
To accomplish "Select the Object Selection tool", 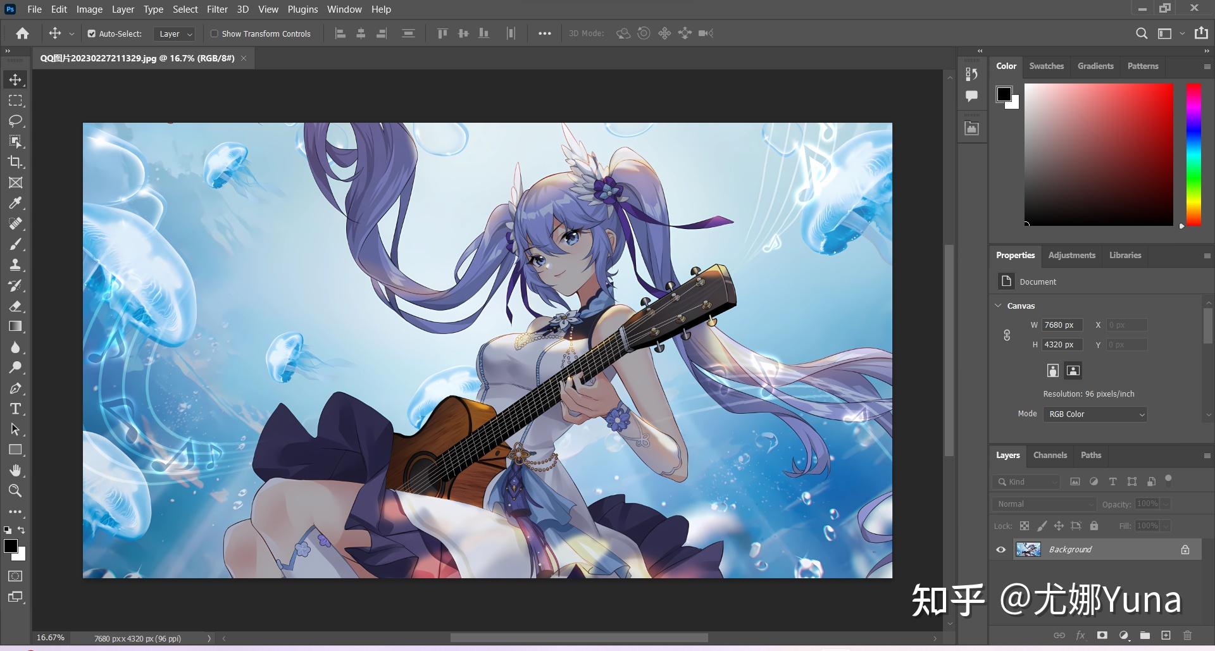I will point(15,142).
